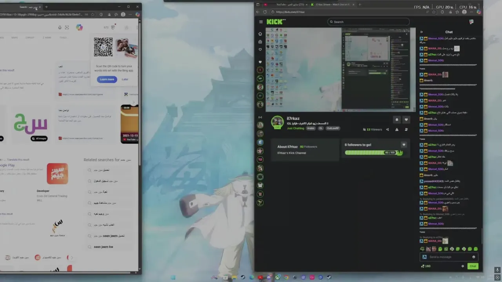Screen dimensions: 502x282
Task: Click the Just Chatting category link
Action: 295,128
